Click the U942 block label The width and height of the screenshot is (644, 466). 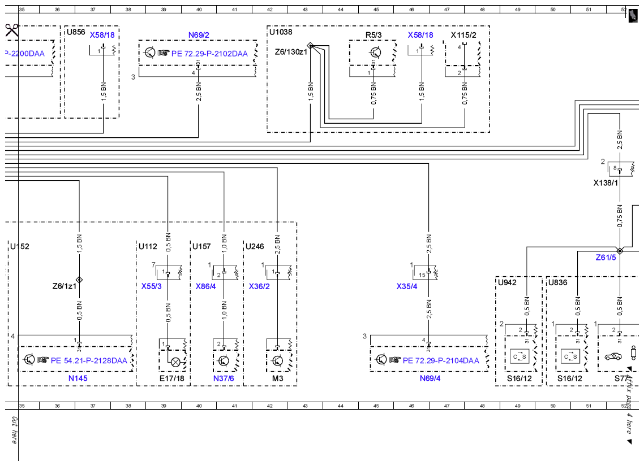point(507,282)
